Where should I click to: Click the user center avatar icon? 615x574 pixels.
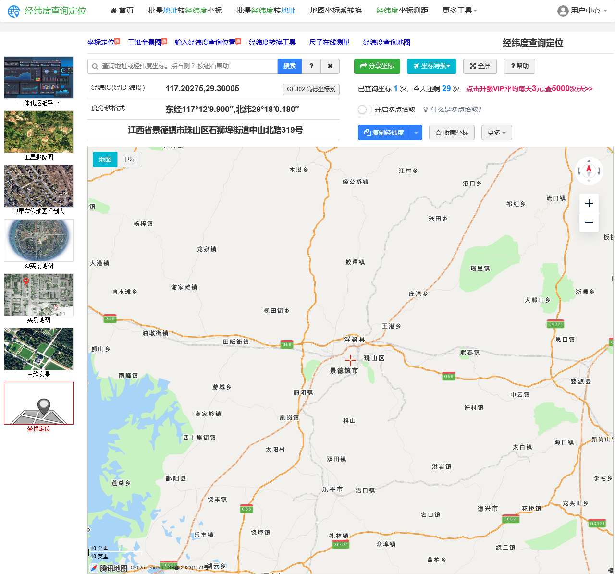[x=563, y=11]
